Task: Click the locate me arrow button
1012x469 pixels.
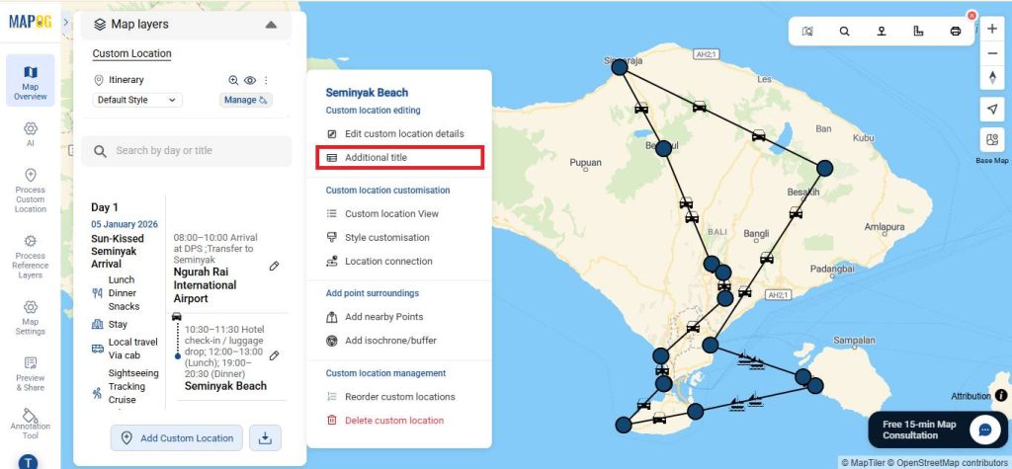Action: (992, 109)
